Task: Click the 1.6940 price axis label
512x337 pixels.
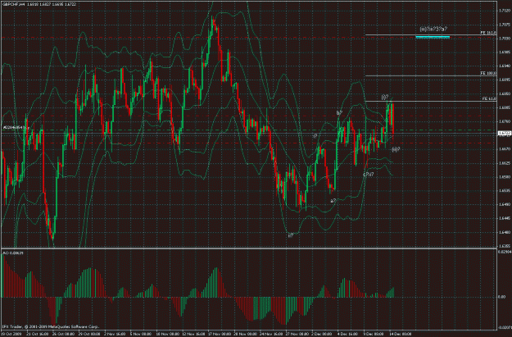Action: click(505, 66)
